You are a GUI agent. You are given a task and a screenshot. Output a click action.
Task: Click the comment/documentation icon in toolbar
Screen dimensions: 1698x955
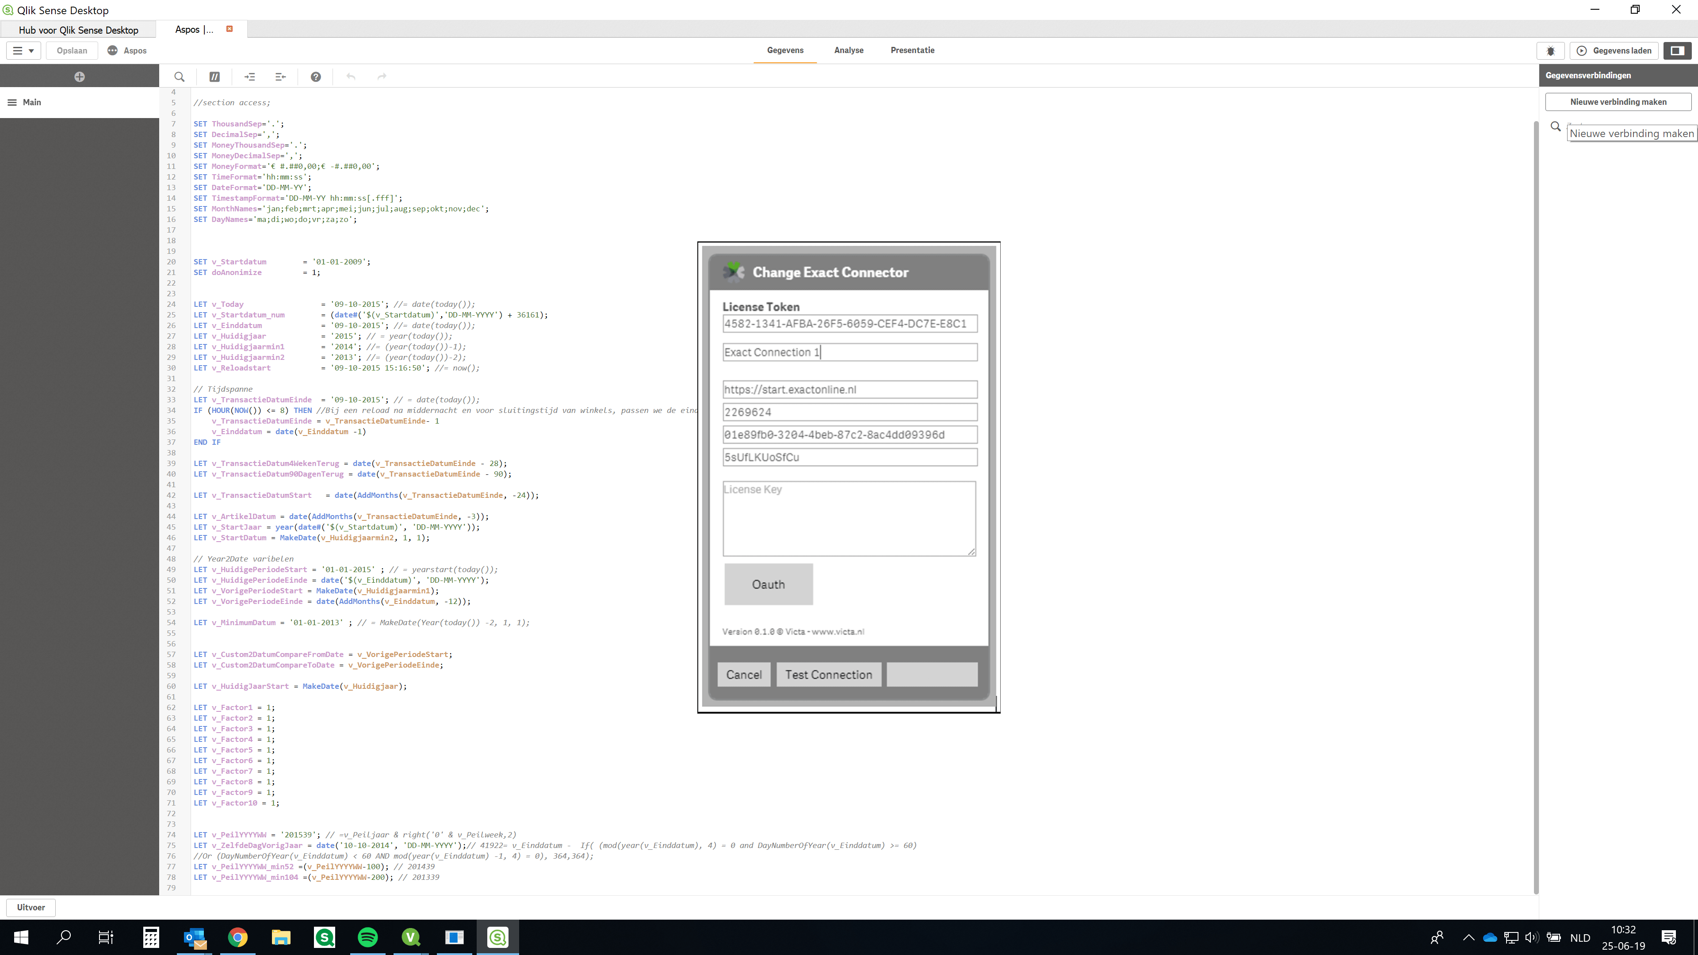tap(214, 76)
